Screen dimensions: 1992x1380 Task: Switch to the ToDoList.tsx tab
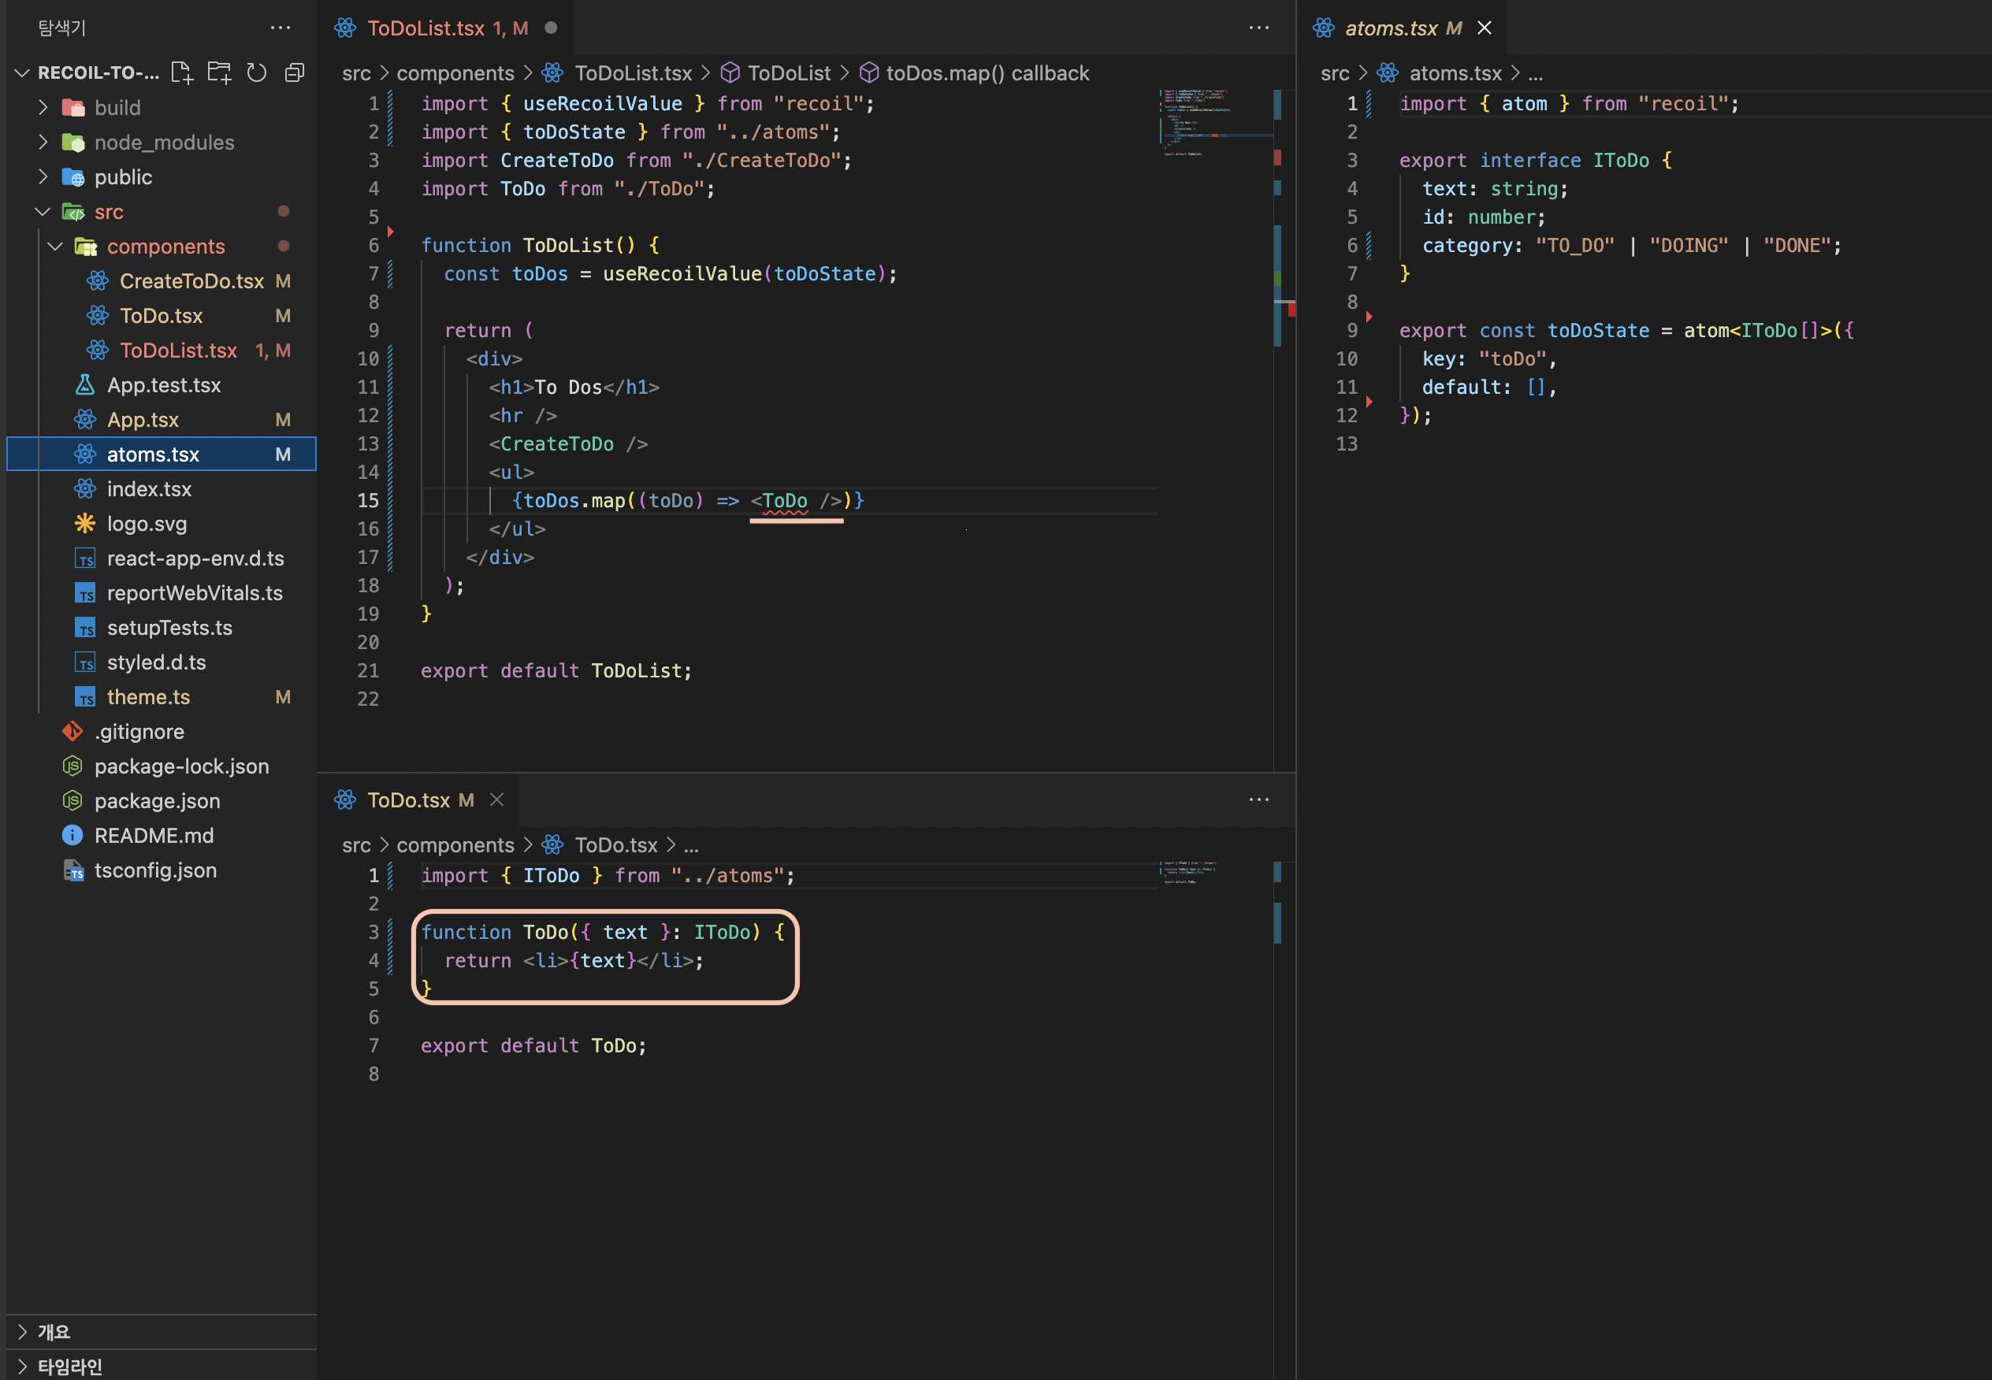[426, 28]
